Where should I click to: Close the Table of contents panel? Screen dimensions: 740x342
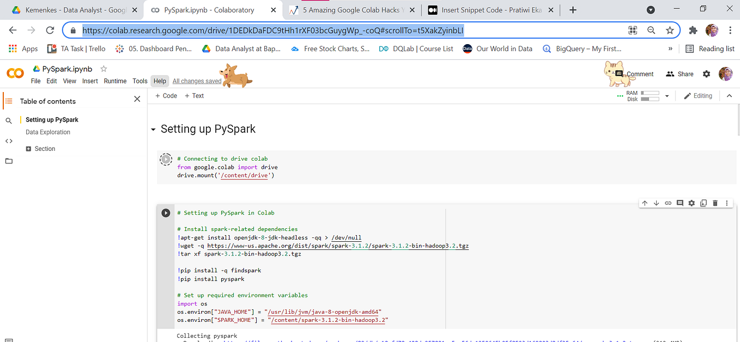[x=137, y=99]
